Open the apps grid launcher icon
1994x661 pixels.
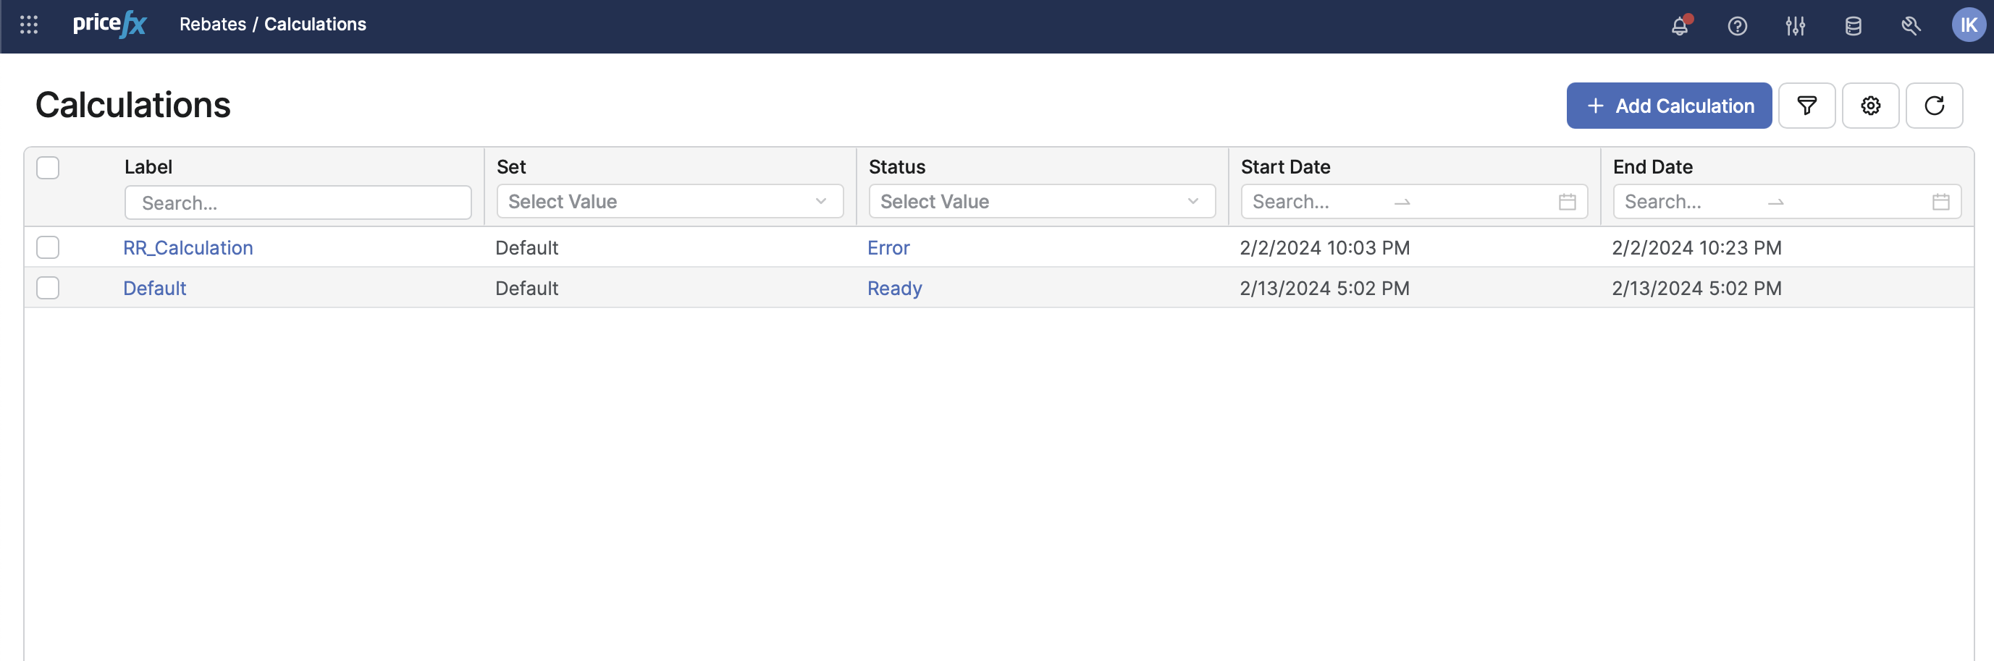[29, 25]
